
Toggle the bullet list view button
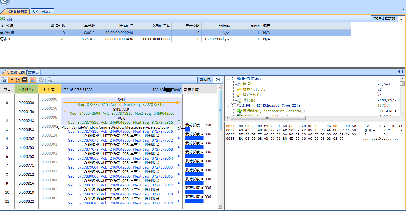click(x=11, y=80)
